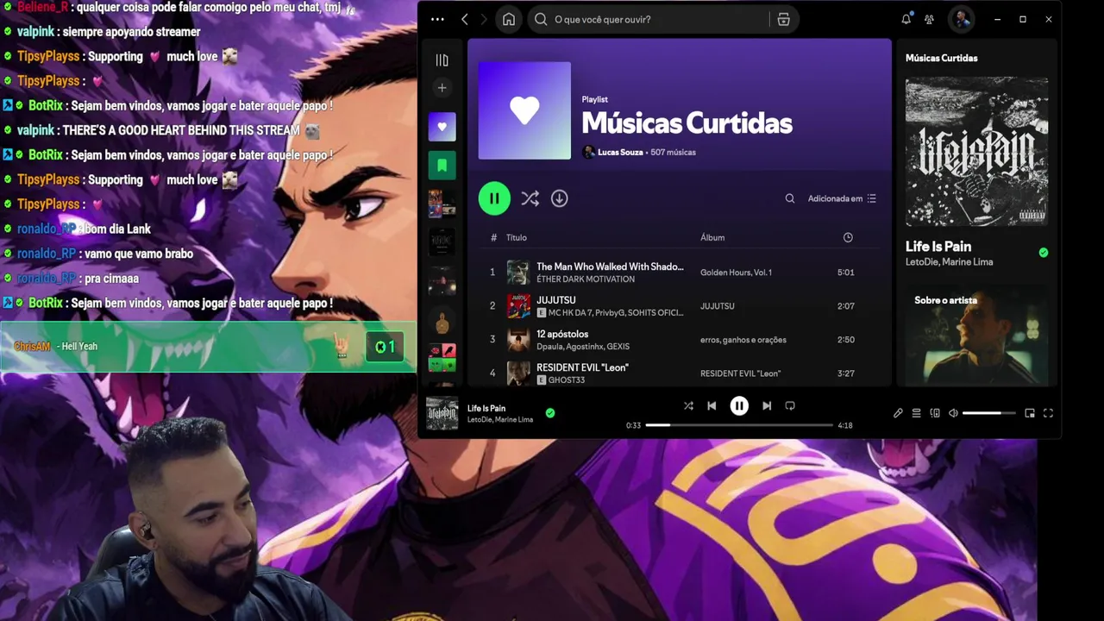Open the JUJUTSU album link
Screen dimensions: 1104x621
718,306
